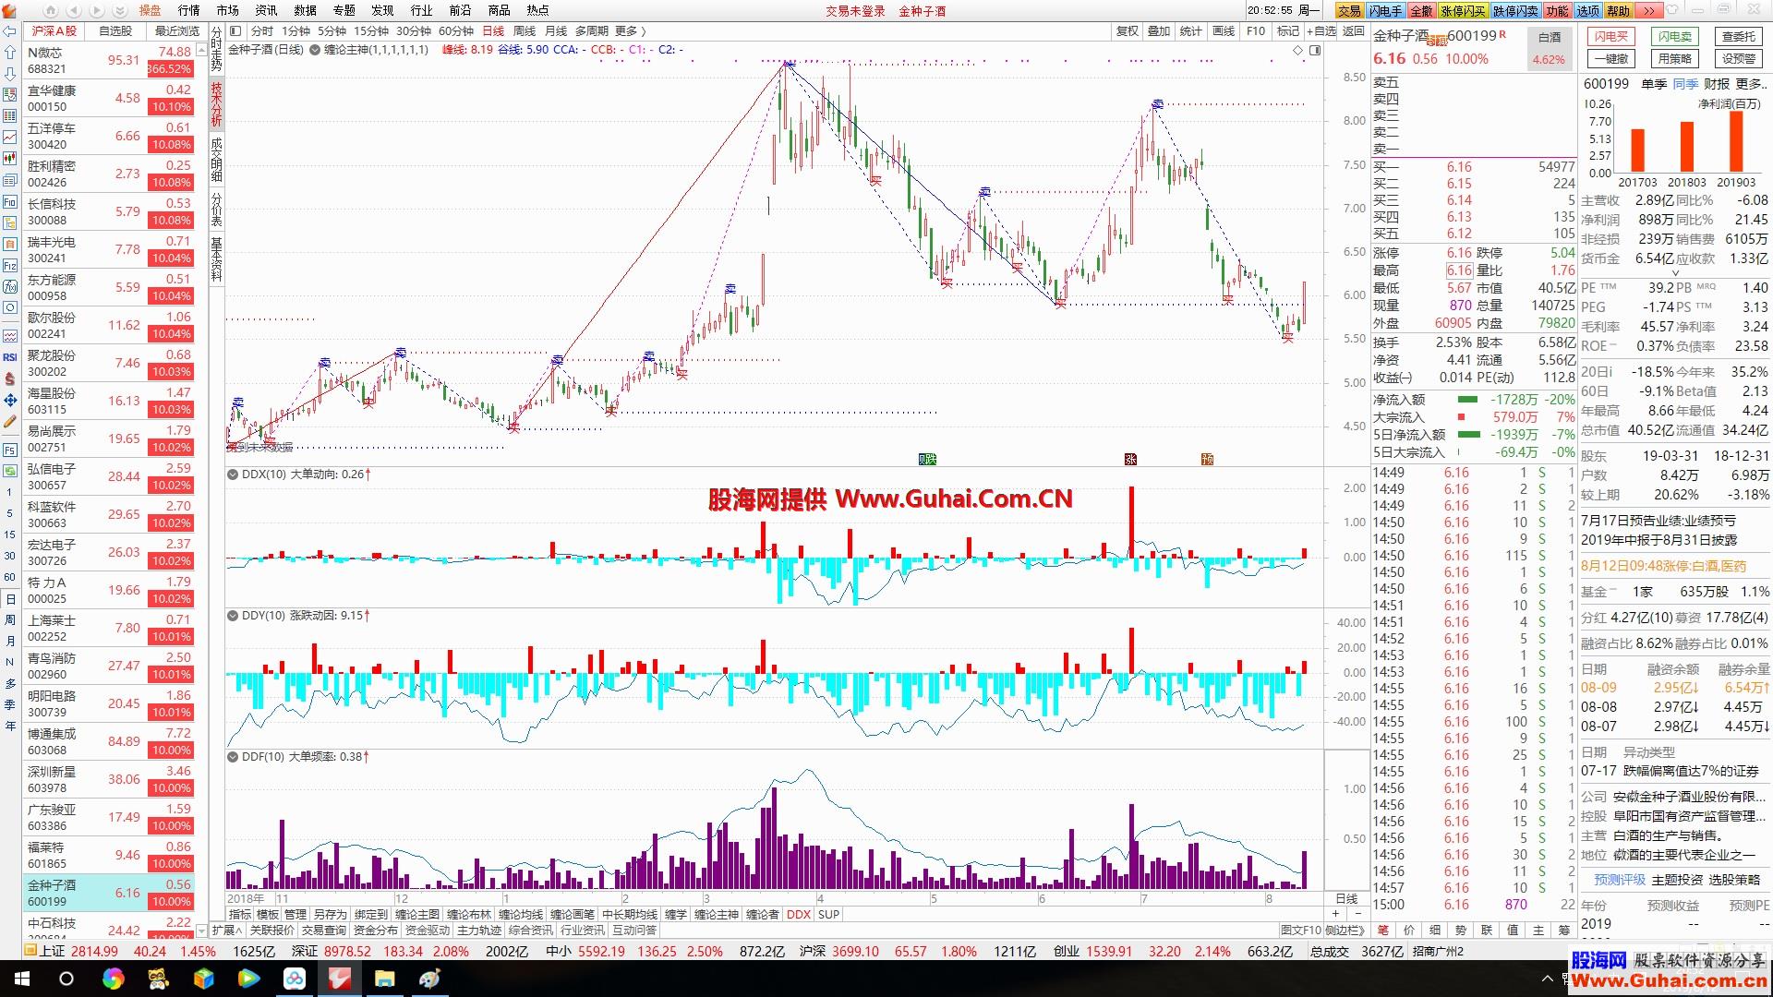Switch chart to 月线 period

pyautogui.click(x=556, y=31)
